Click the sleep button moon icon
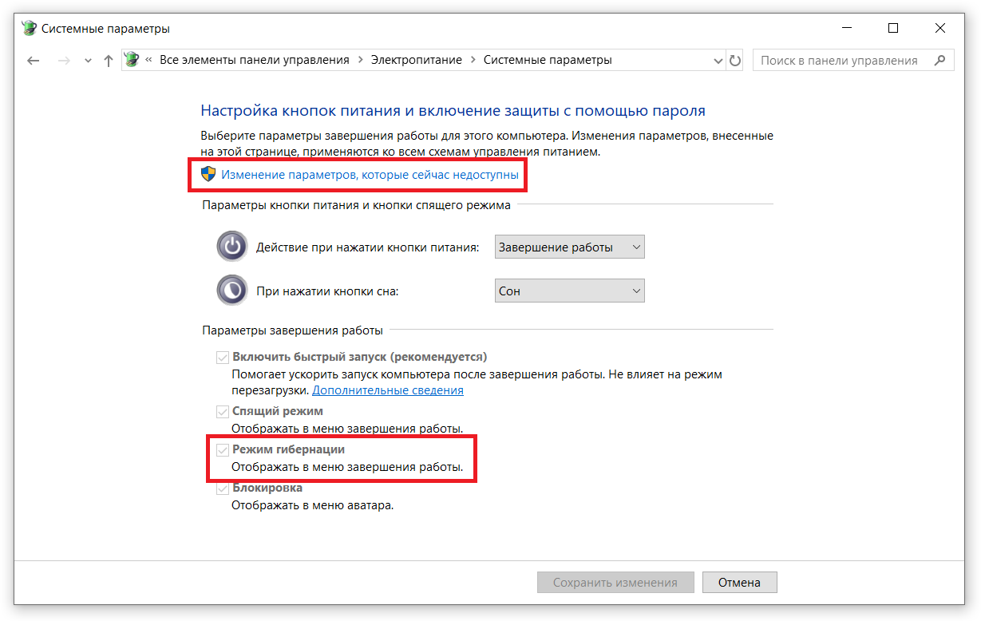This screenshot has height=621, width=981. (x=232, y=291)
